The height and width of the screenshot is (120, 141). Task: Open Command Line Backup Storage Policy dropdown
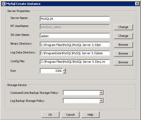[x=101, y=93]
